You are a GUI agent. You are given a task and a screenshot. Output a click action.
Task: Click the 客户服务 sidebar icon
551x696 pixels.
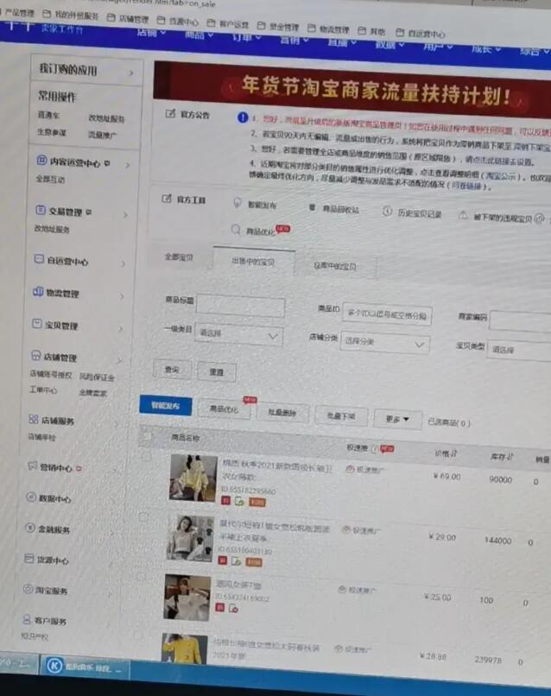pos(27,619)
